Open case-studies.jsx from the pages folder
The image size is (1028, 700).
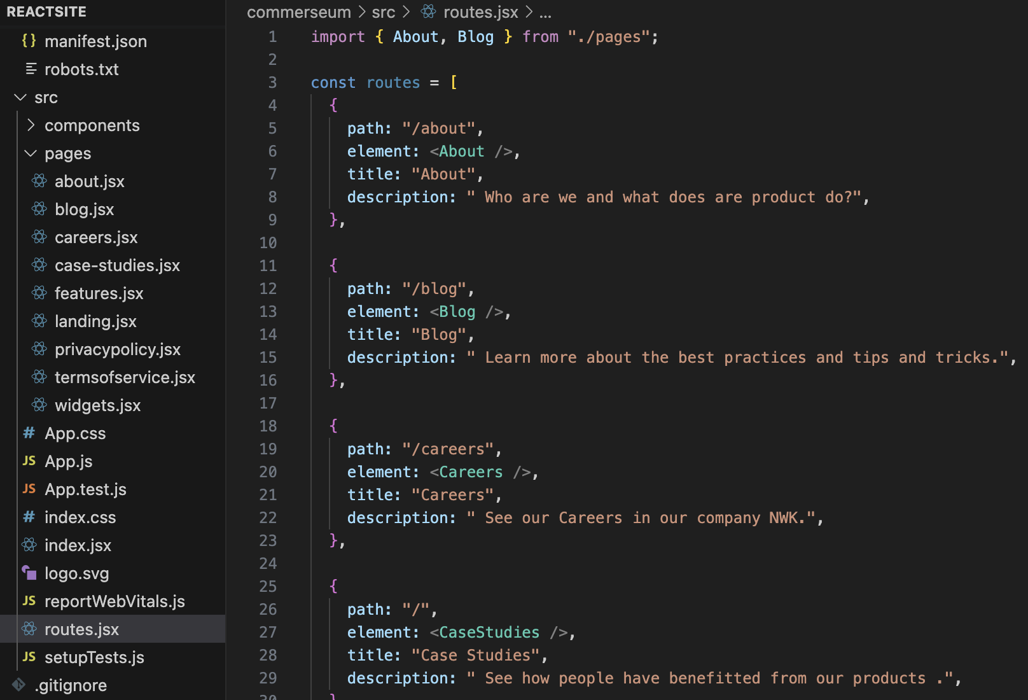[x=117, y=265]
